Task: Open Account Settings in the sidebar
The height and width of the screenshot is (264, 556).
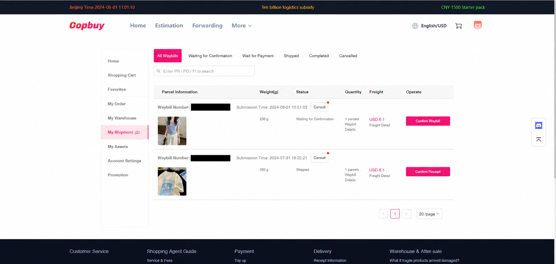Action: [124, 161]
